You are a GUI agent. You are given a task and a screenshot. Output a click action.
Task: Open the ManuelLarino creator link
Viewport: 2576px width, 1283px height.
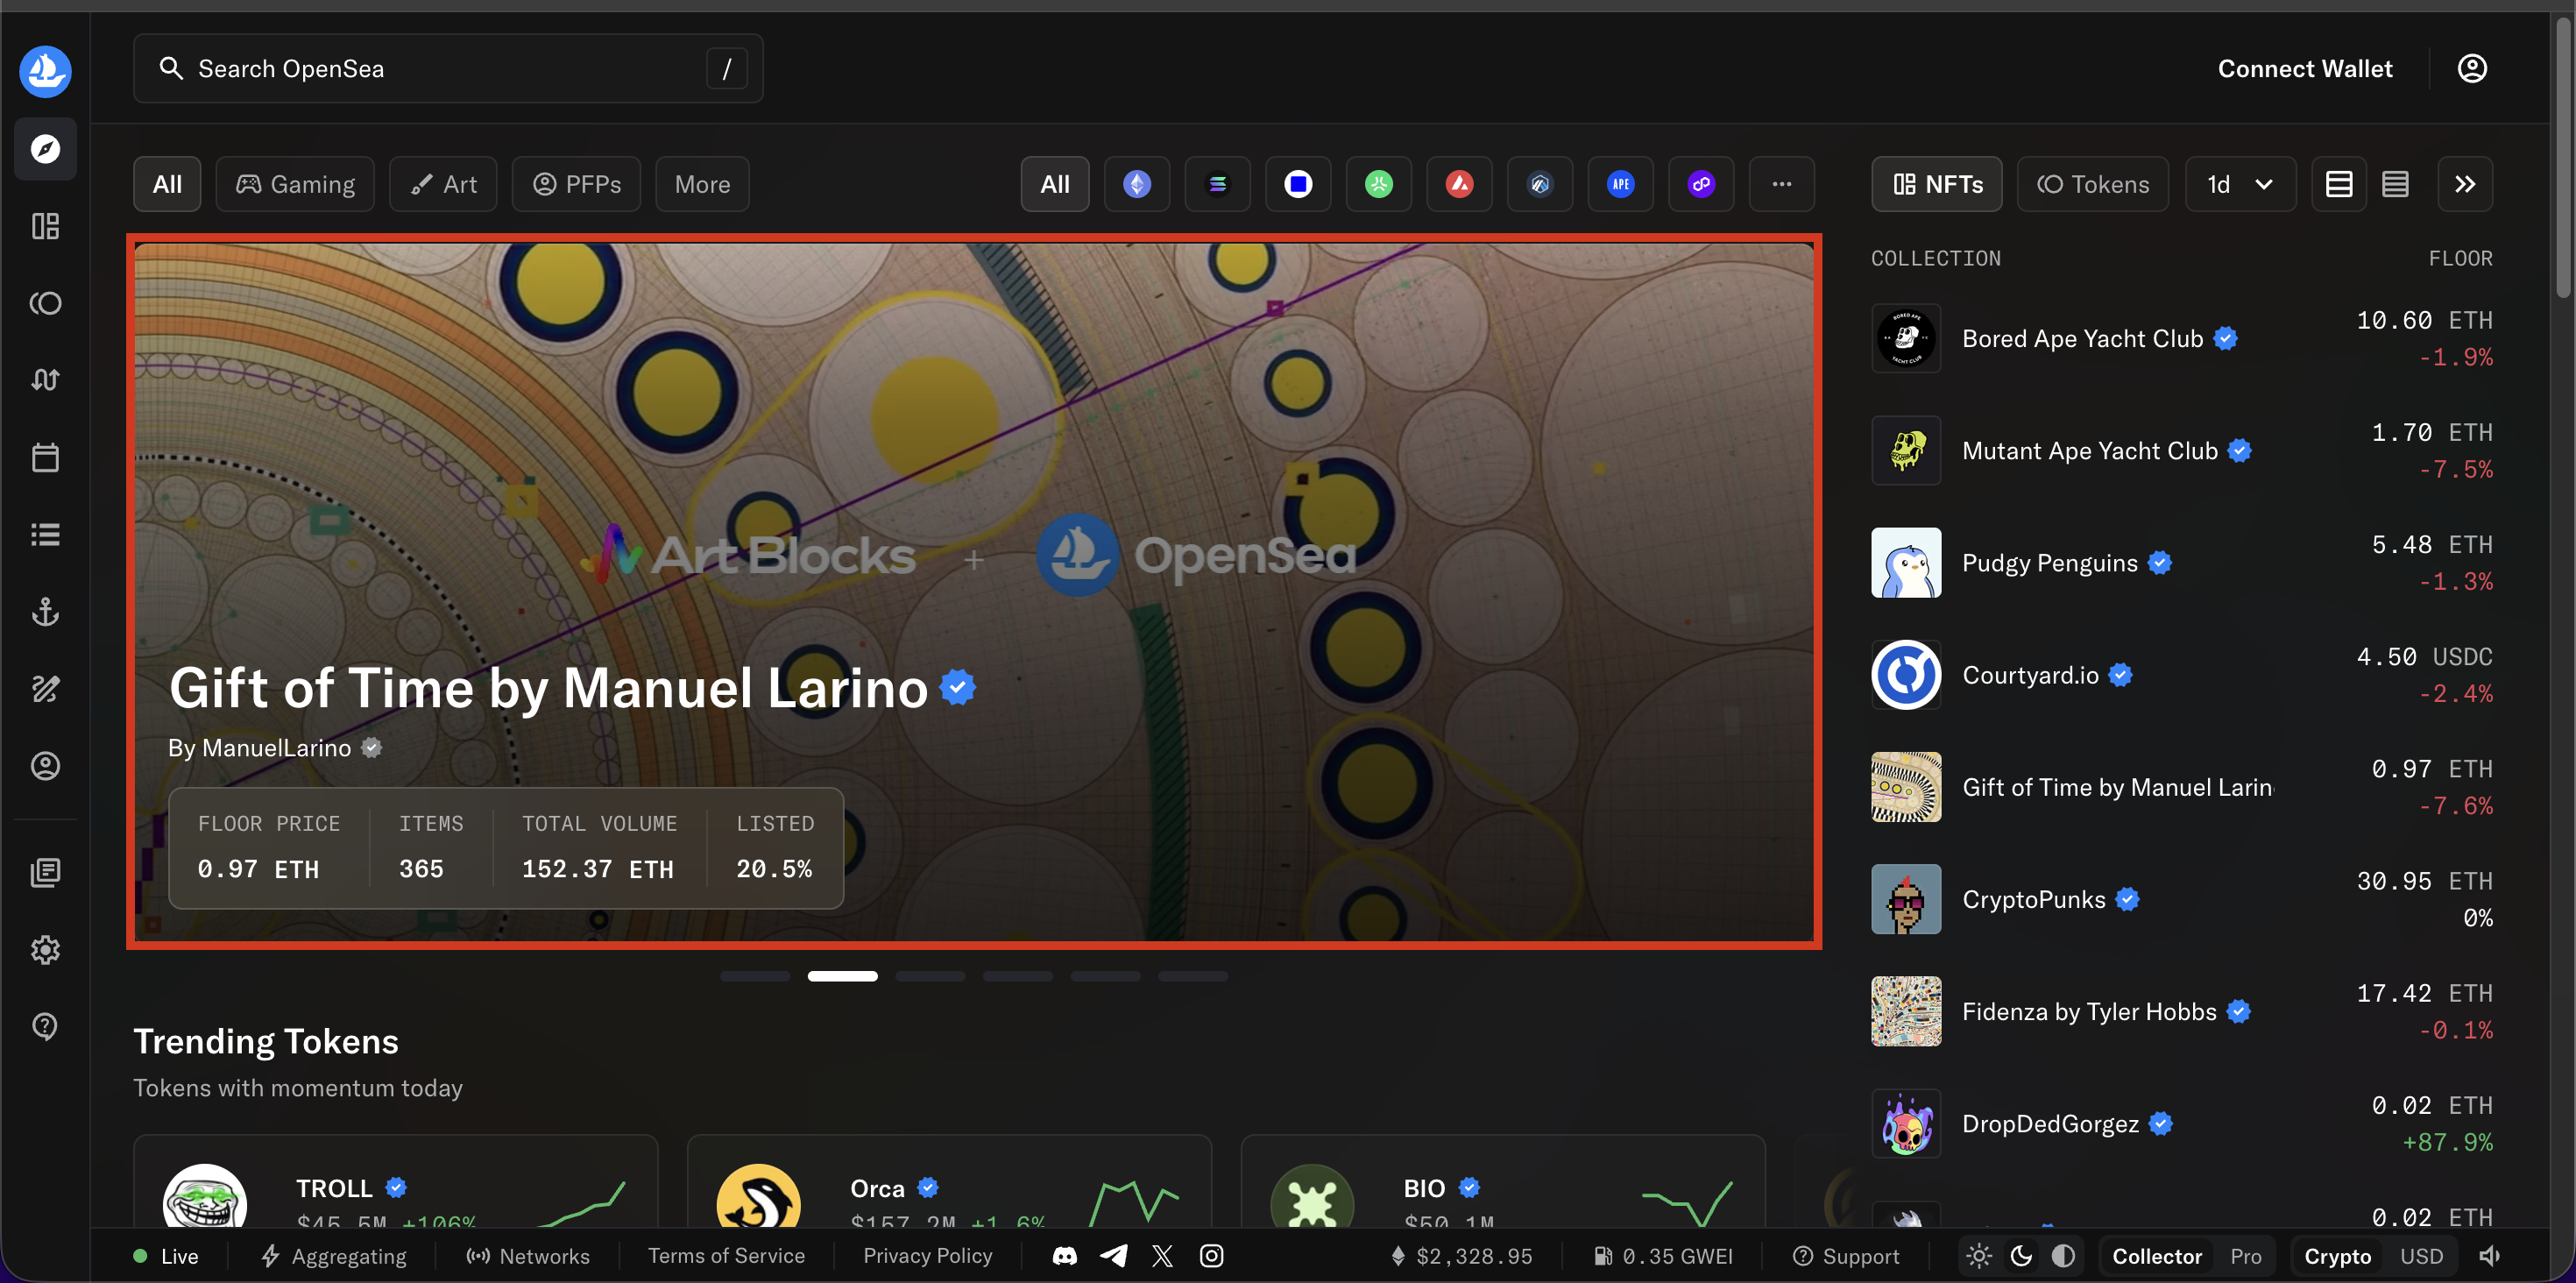click(x=276, y=748)
